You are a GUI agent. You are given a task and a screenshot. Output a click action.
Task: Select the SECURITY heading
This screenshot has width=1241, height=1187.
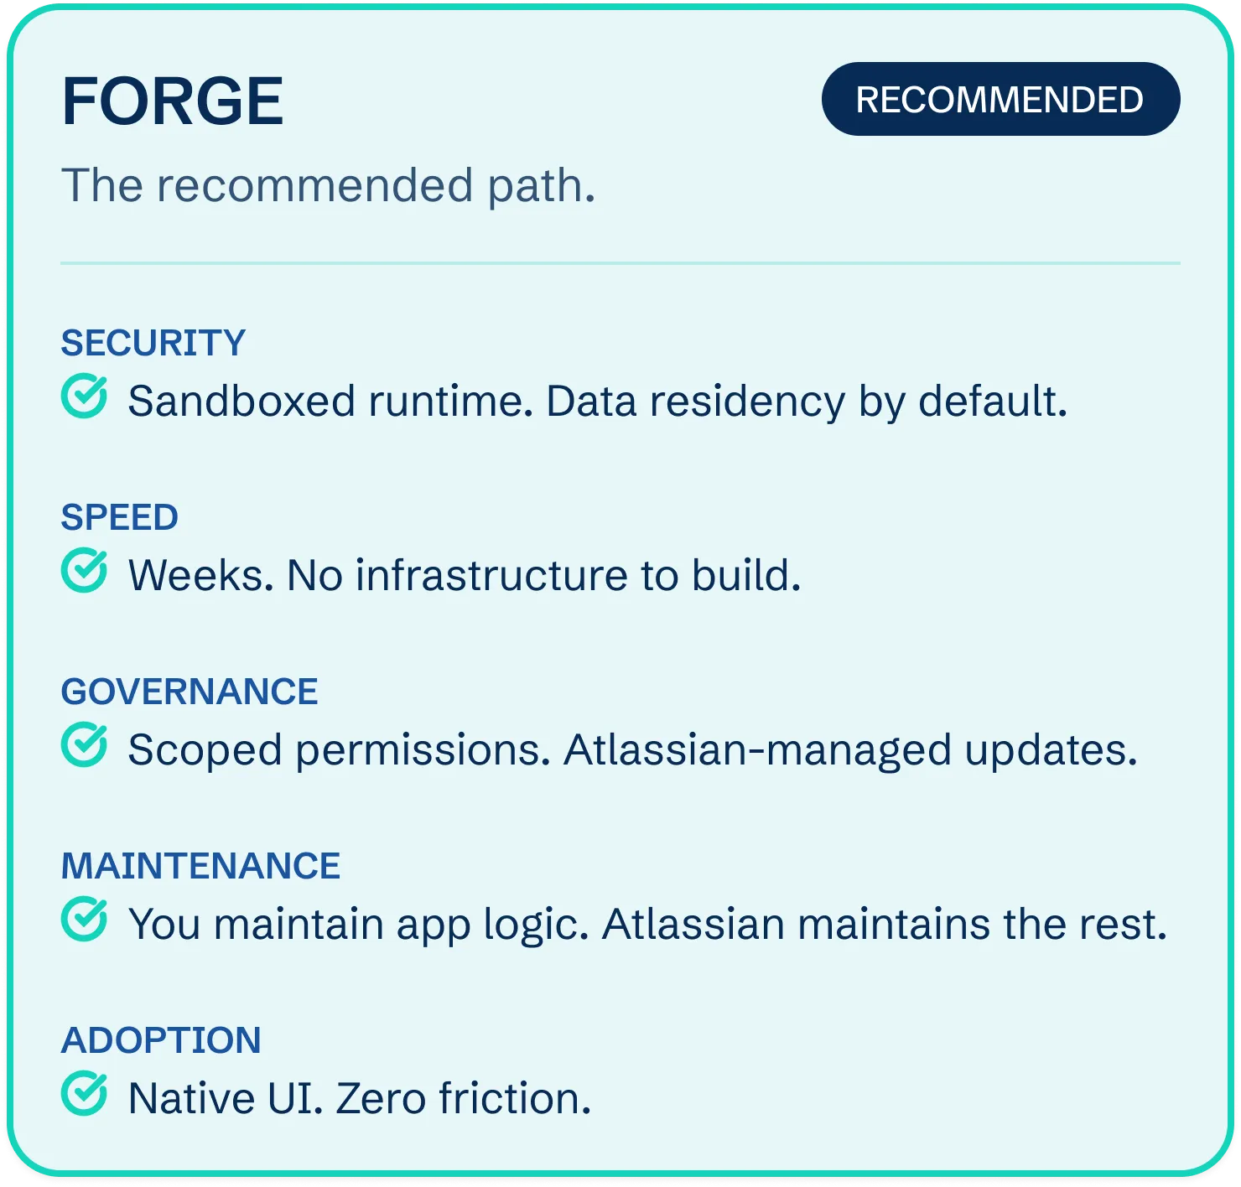tap(153, 343)
